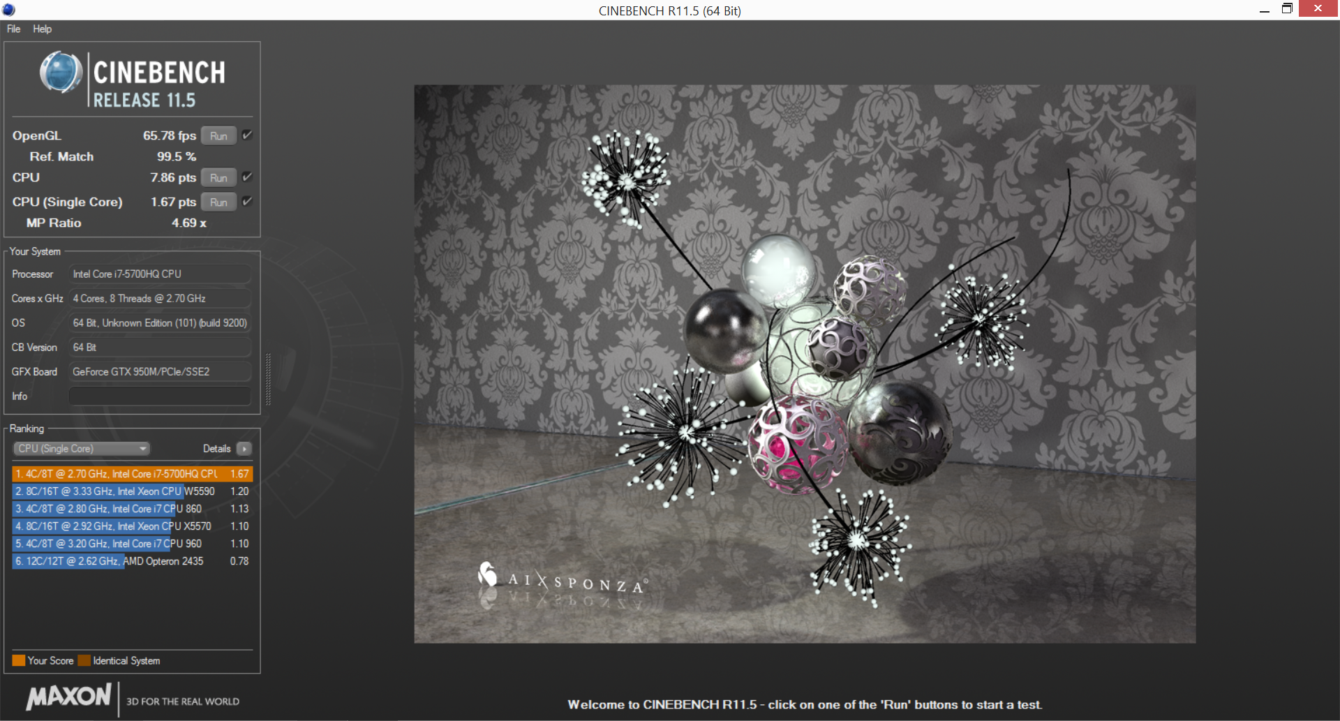1340x721 pixels.
Task: Open the Help menu
Action: (x=42, y=29)
